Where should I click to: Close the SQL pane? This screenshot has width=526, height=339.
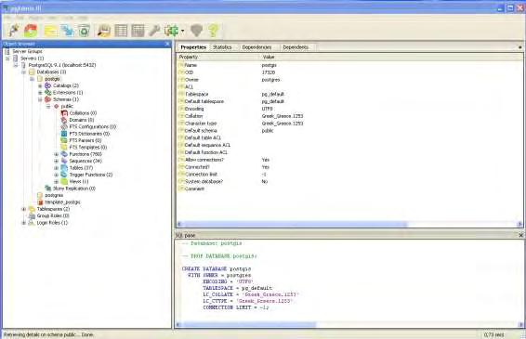click(x=520, y=235)
